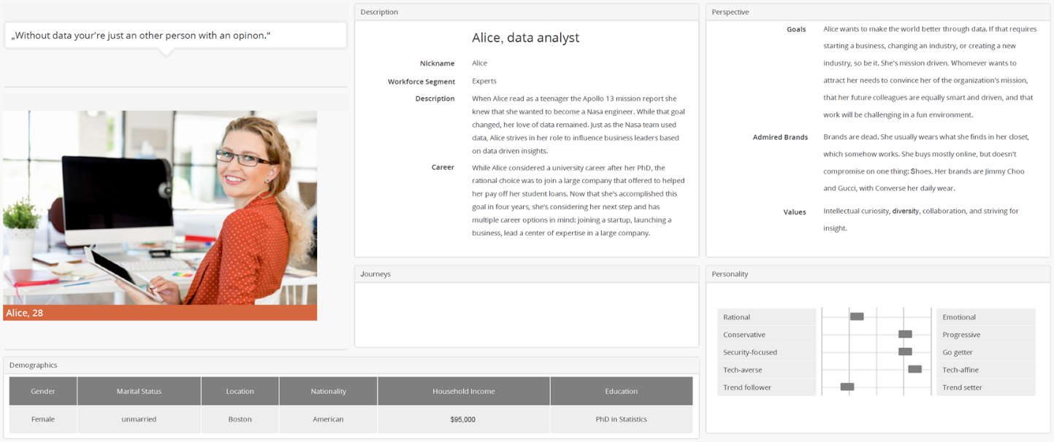1054x442 pixels.
Task: Click the Household Income column header
Action: coord(464,391)
